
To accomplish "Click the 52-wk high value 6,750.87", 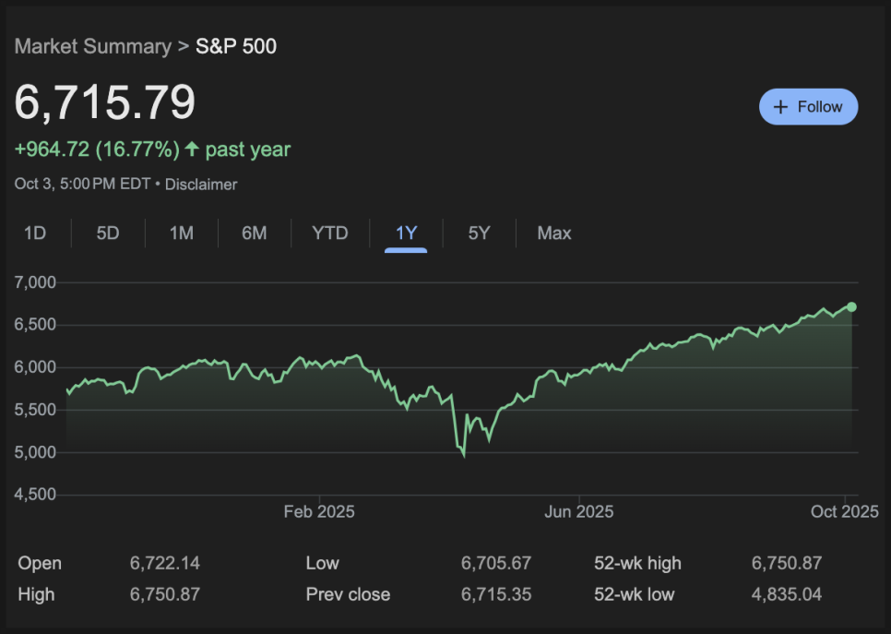I will (x=786, y=563).
